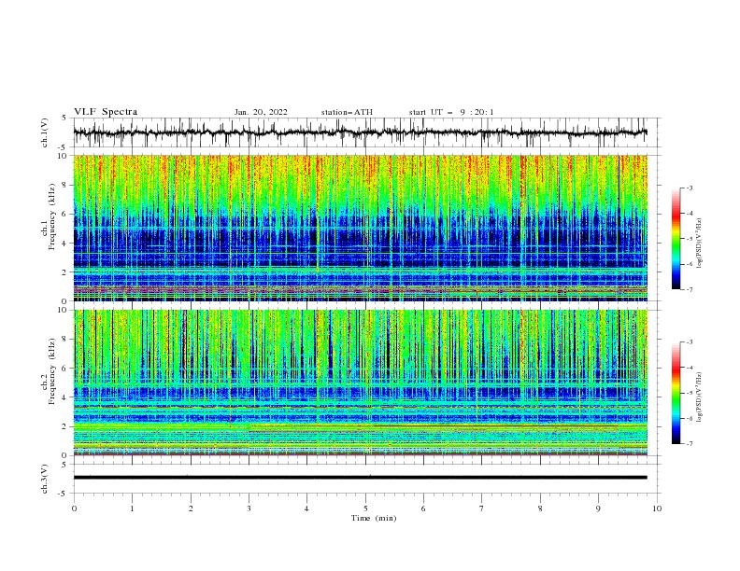Image resolution: width=740 pixels, height=571 pixels.
Task: Click the 'VLF Spectra' title text
Action: 106,112
